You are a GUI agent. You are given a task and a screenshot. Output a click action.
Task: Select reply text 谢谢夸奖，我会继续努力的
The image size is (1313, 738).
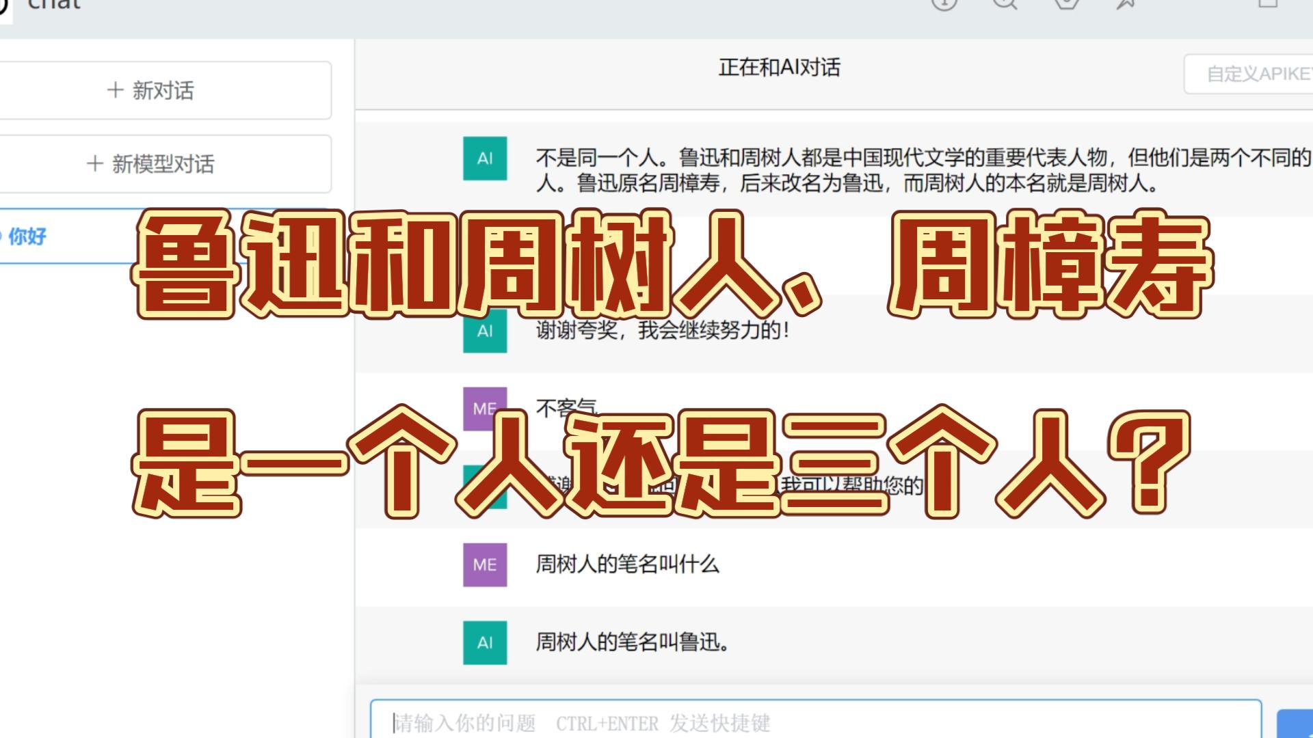click(x=662, y=331)
